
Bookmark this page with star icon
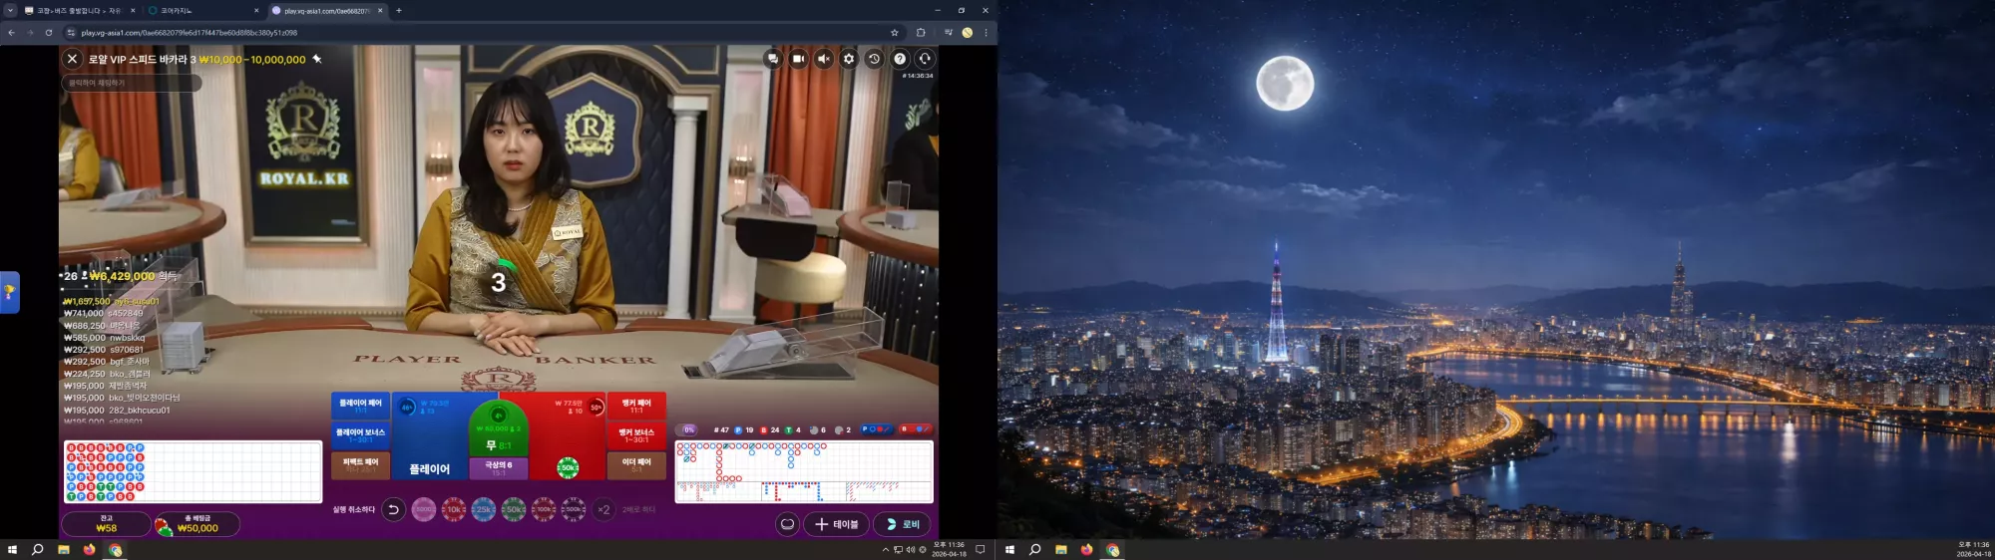pos(895,33)
